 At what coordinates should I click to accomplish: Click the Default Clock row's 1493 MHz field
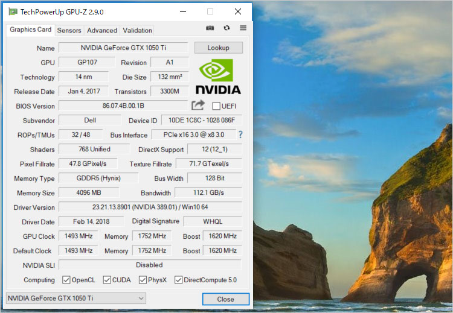79,250
